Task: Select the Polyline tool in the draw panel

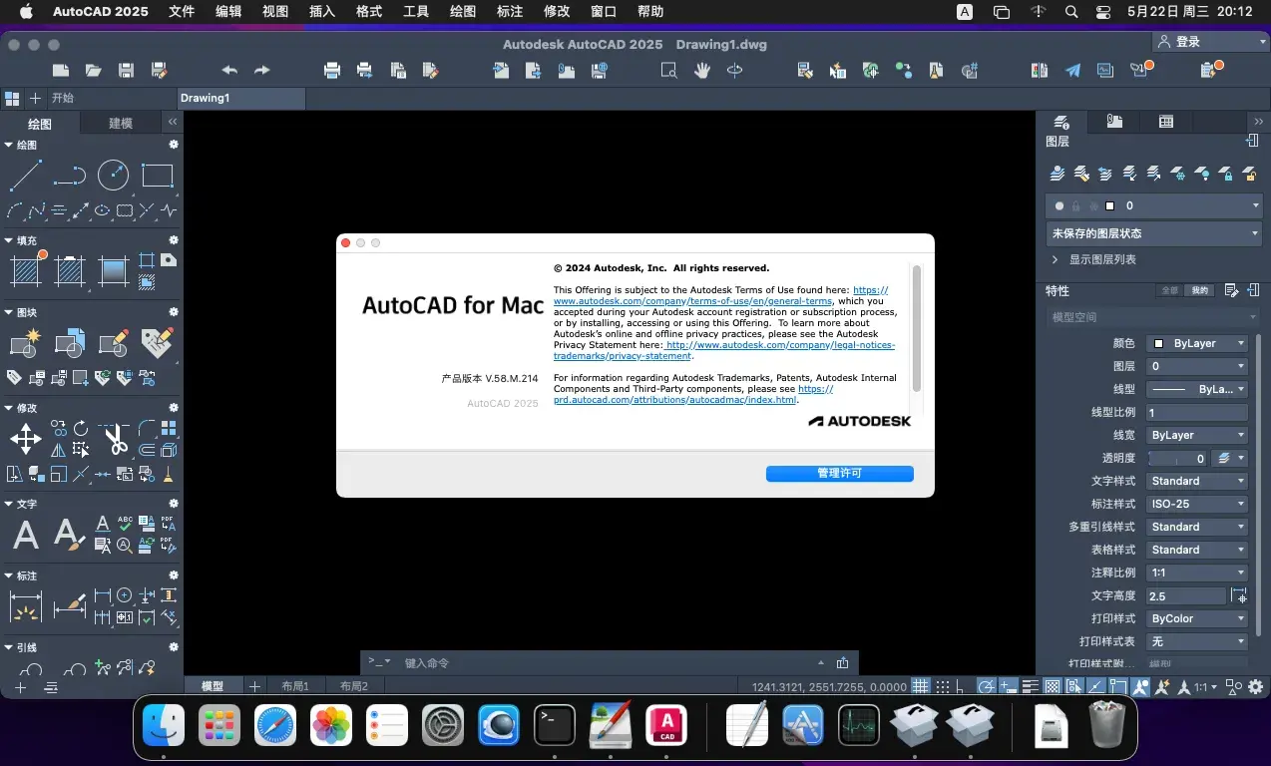Action: [x=69, y=177]
